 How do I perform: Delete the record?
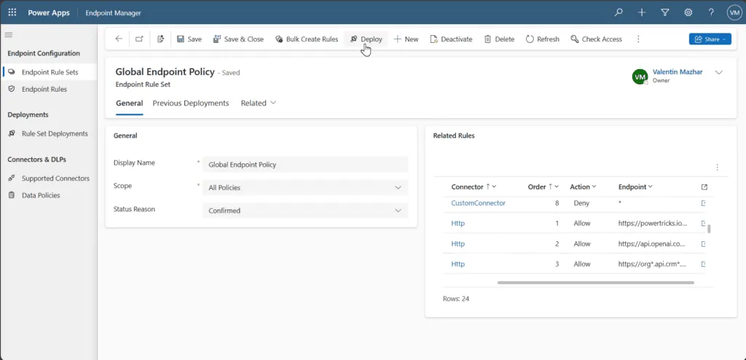499,39
